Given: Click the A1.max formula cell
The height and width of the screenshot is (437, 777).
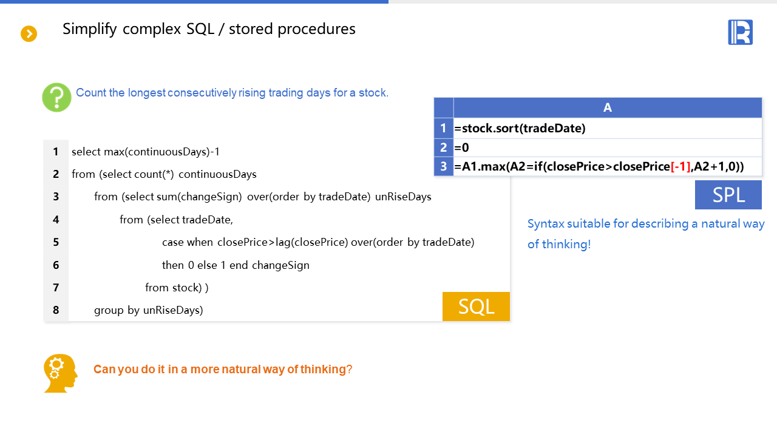Looking at the screenshot, I should point(607,166).
